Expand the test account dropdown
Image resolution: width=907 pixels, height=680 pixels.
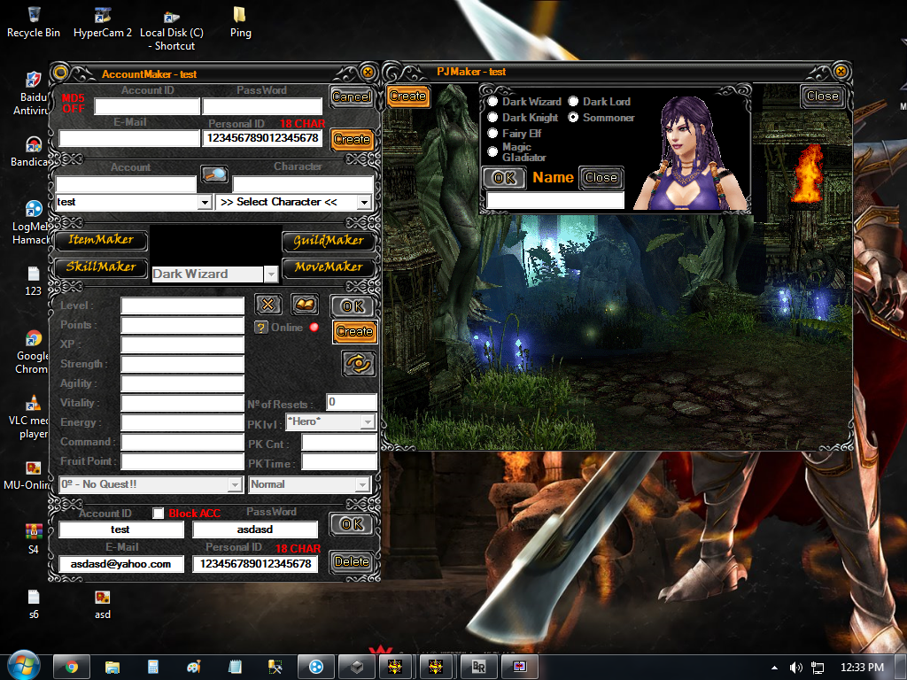click(205, 203)
